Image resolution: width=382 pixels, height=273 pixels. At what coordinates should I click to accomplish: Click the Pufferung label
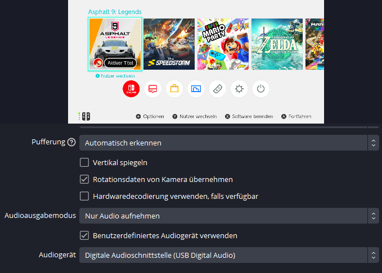(x=48, y=142)
